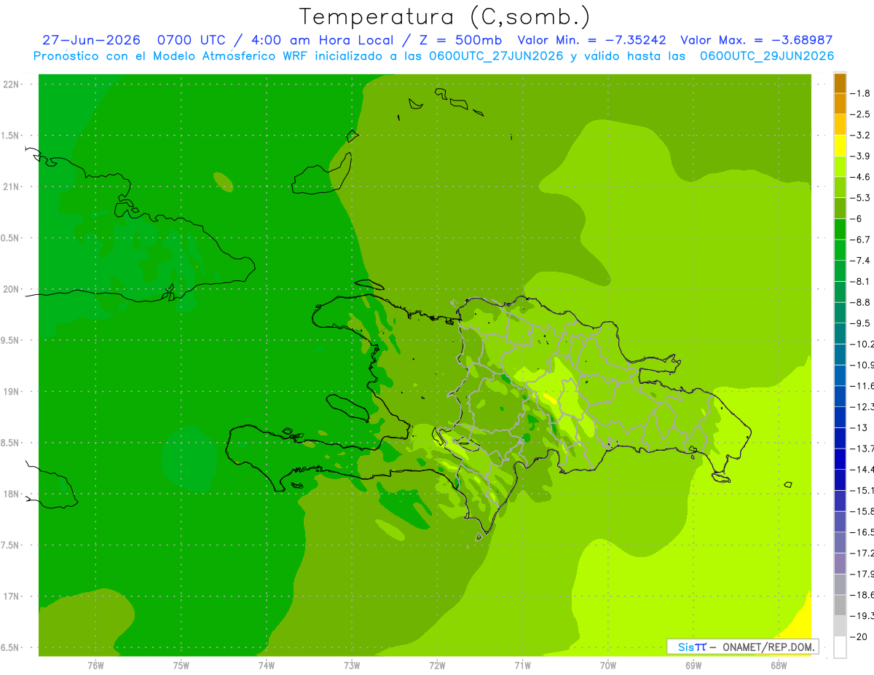
Task: Click the 'Valor Max. = -3.68987' value
Action: [756, 40]
